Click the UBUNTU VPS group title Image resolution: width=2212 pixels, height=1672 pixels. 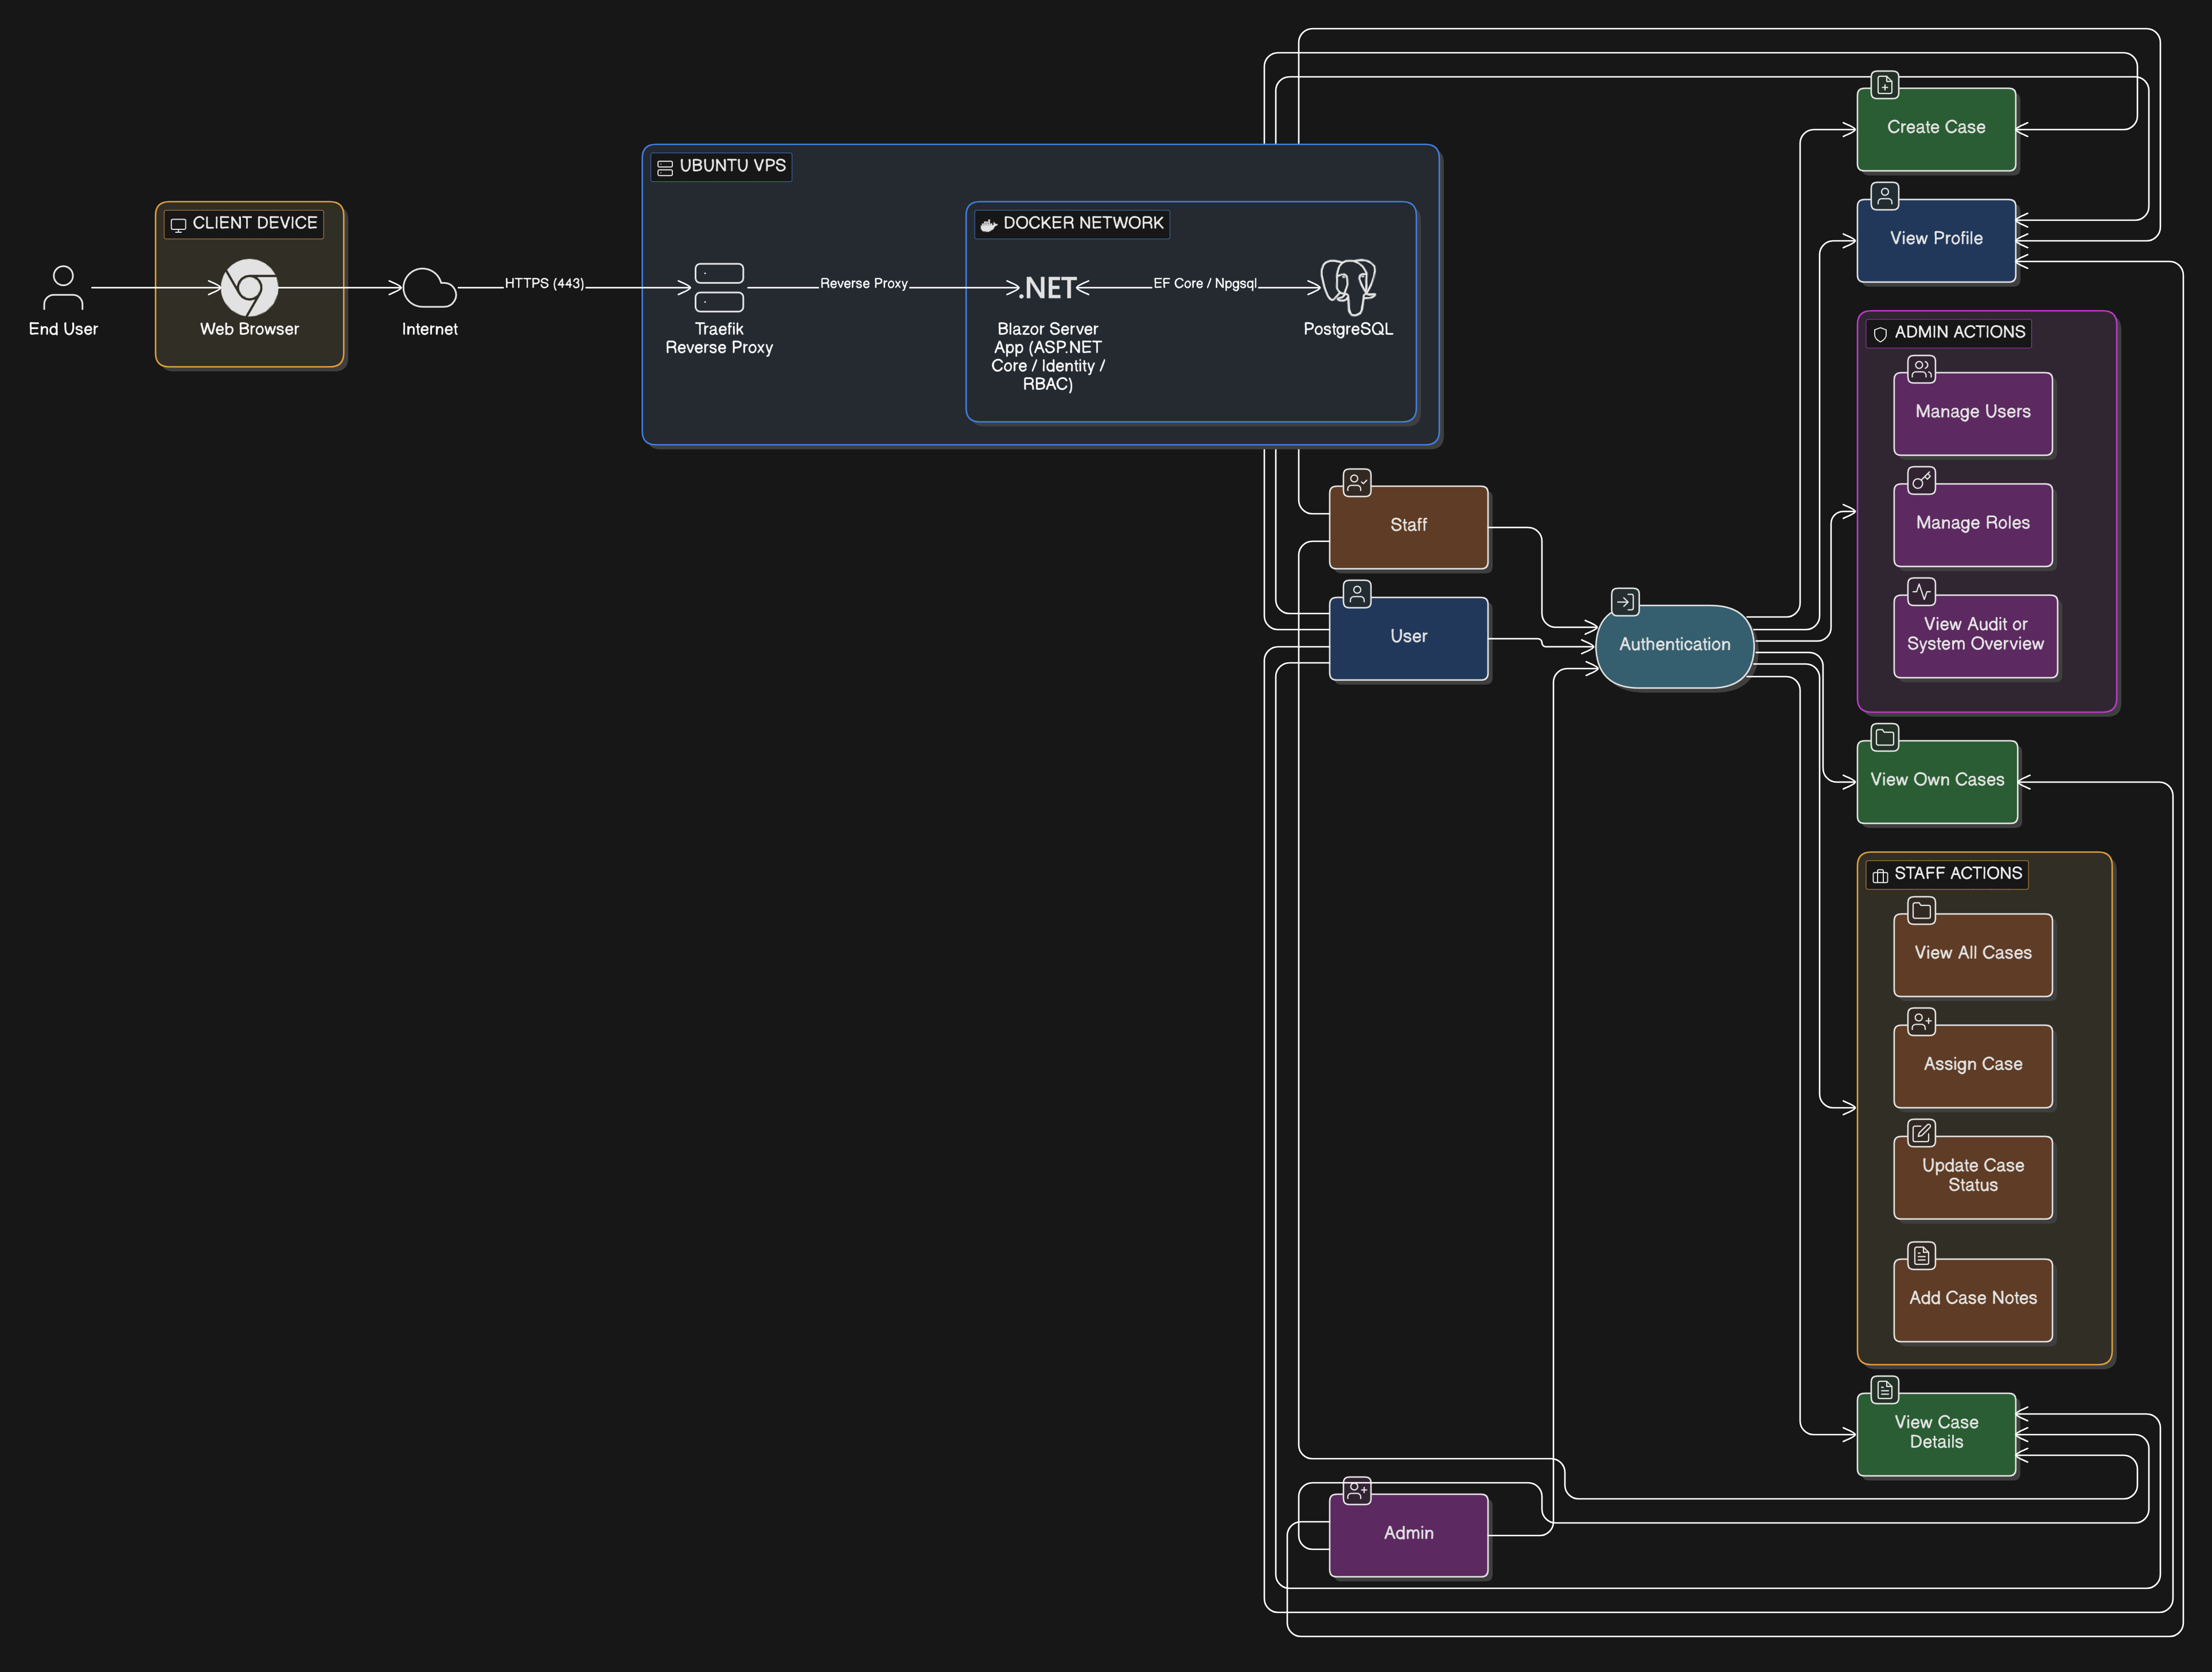[733, 166]
